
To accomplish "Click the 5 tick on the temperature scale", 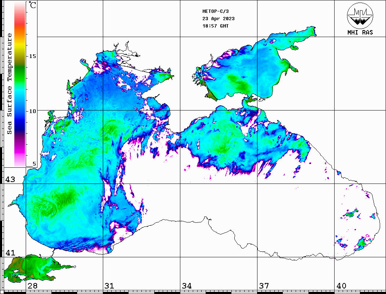I will (34, 164).
